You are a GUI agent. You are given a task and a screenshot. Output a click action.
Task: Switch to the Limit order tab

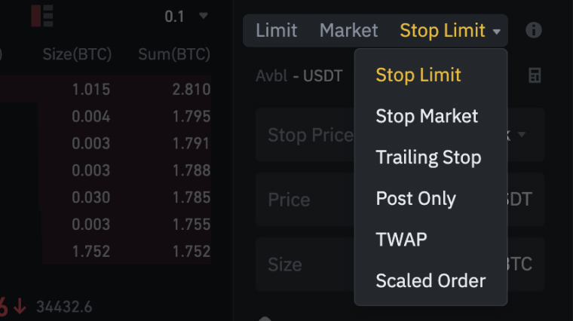coord(276,31)
